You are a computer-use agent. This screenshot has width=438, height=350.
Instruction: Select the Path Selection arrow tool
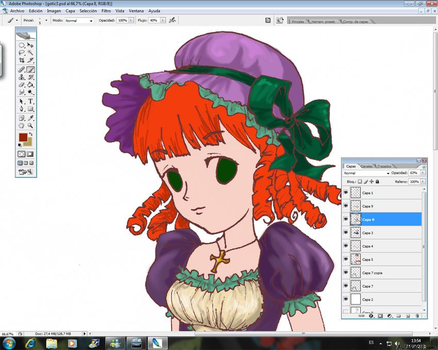click(x=22, y=101)
